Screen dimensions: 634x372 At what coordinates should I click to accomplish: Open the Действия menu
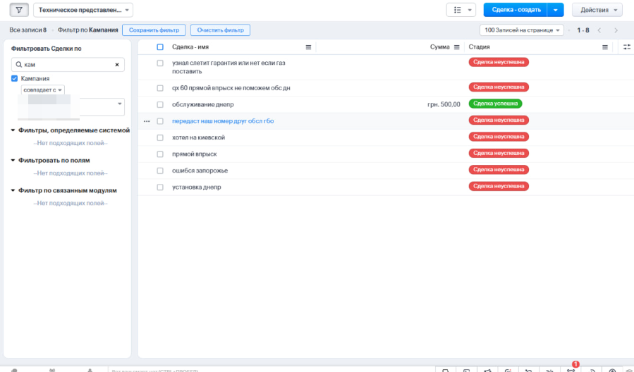(597, 10)
